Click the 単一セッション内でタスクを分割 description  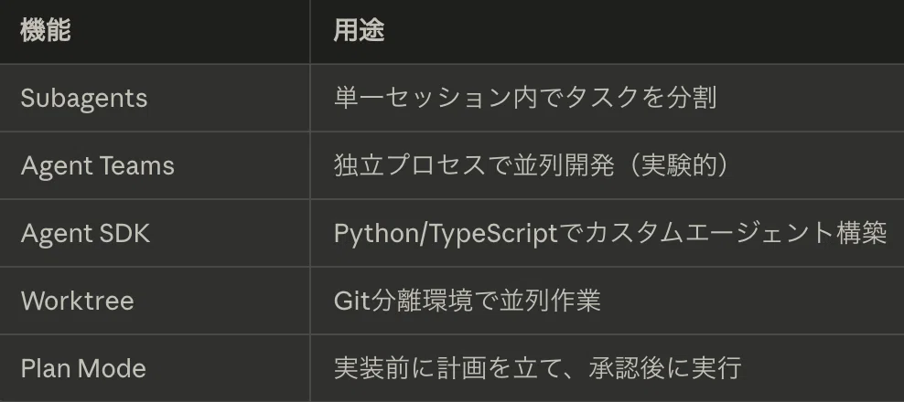coord(525,98)
